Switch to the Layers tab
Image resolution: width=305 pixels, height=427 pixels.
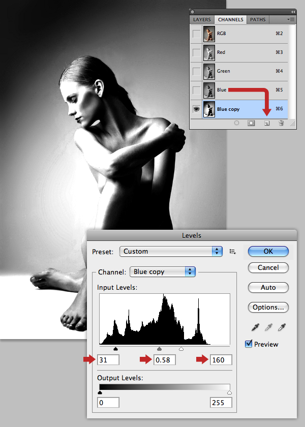(x=202, y=20)
